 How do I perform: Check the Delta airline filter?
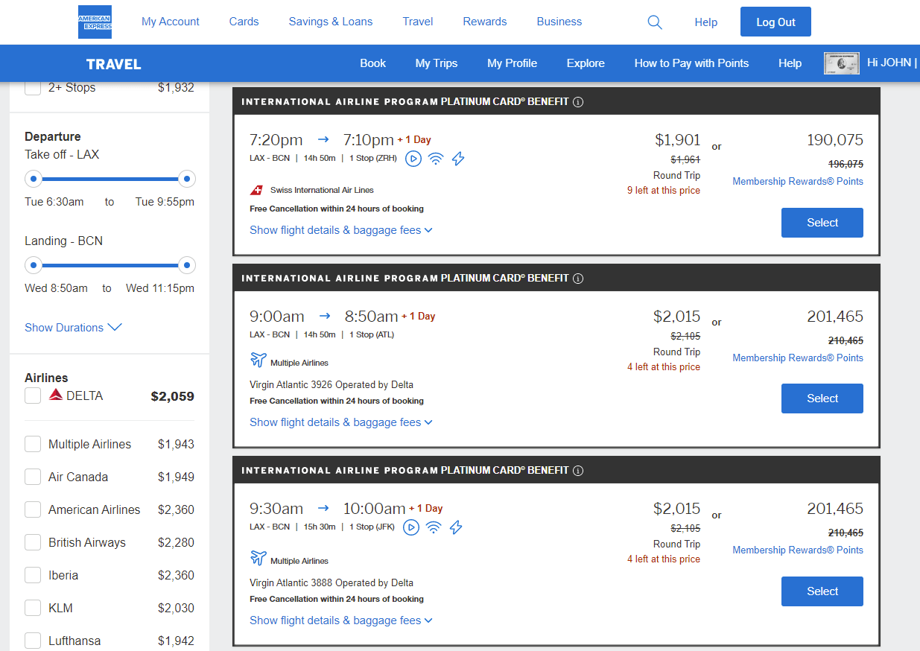click(33, 396)
